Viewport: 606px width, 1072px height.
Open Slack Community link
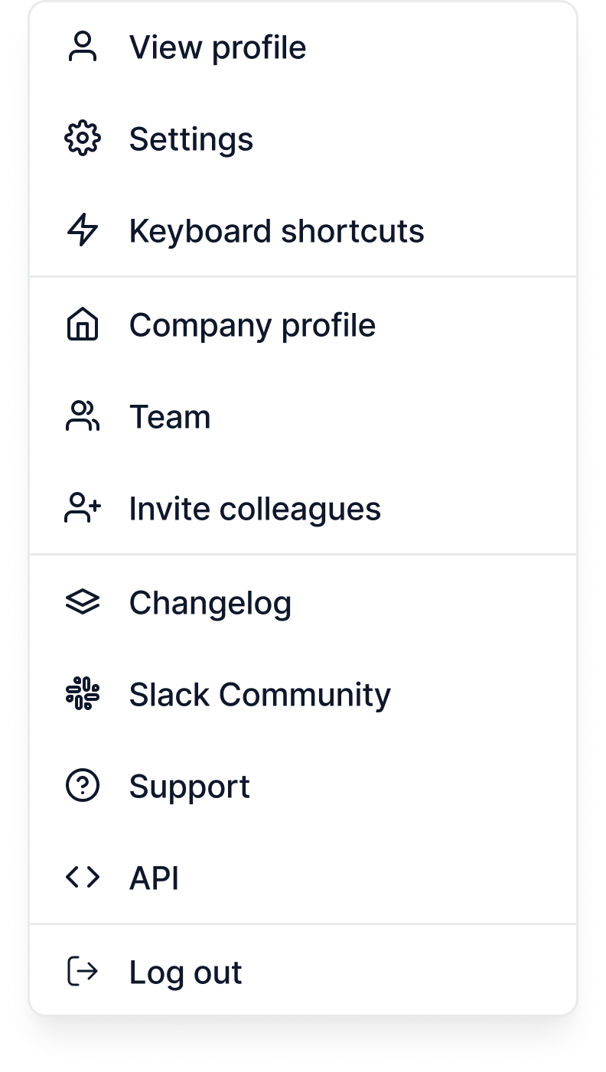point(259,695)
